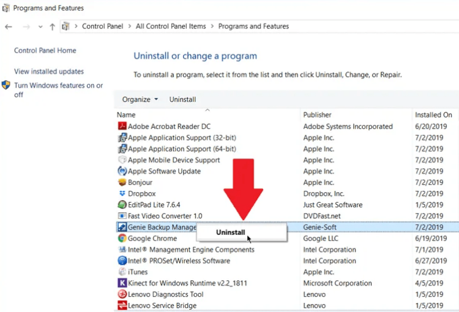Click the Microsoft Corporation publisher cell
The image size is (459, 312).
337,283
